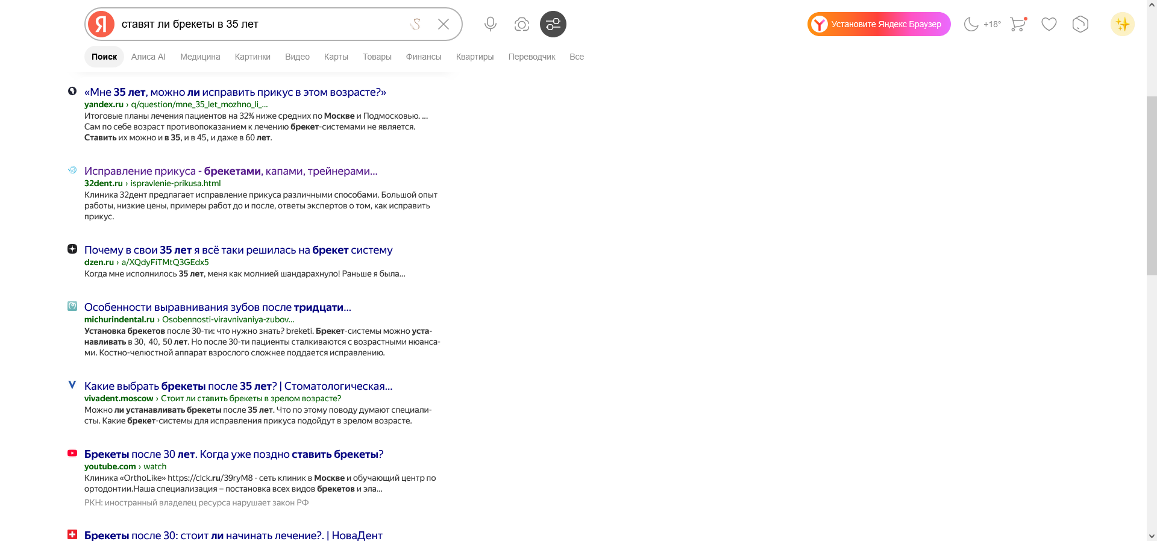Click the vivadent.moscow result favicon
Viewport: 1157px width, 541px height.
(x=72, y=385)
